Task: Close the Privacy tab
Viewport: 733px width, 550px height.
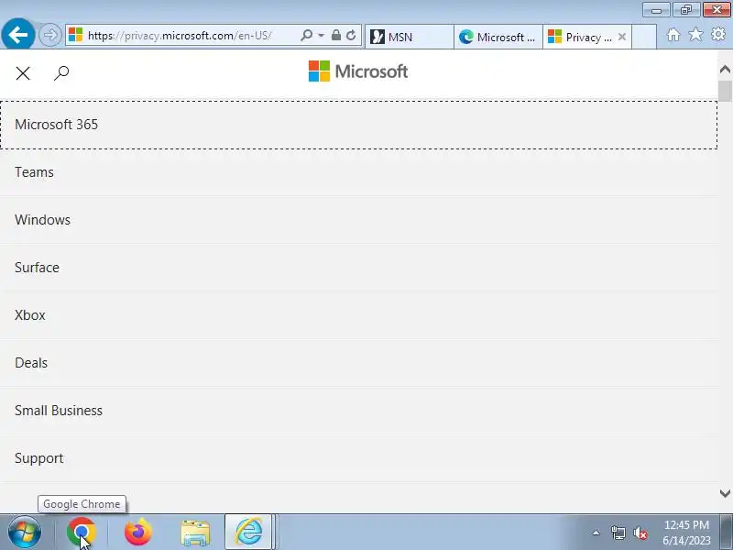Action: click(x=622, y=37)
